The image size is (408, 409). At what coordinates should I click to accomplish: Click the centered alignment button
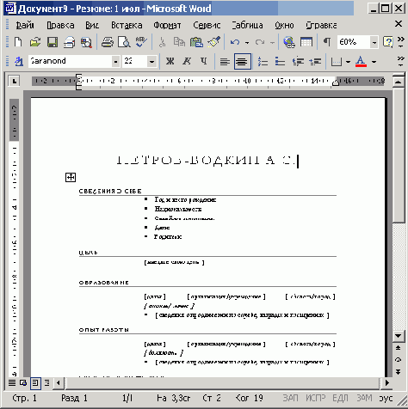click(x=243, y=61)
